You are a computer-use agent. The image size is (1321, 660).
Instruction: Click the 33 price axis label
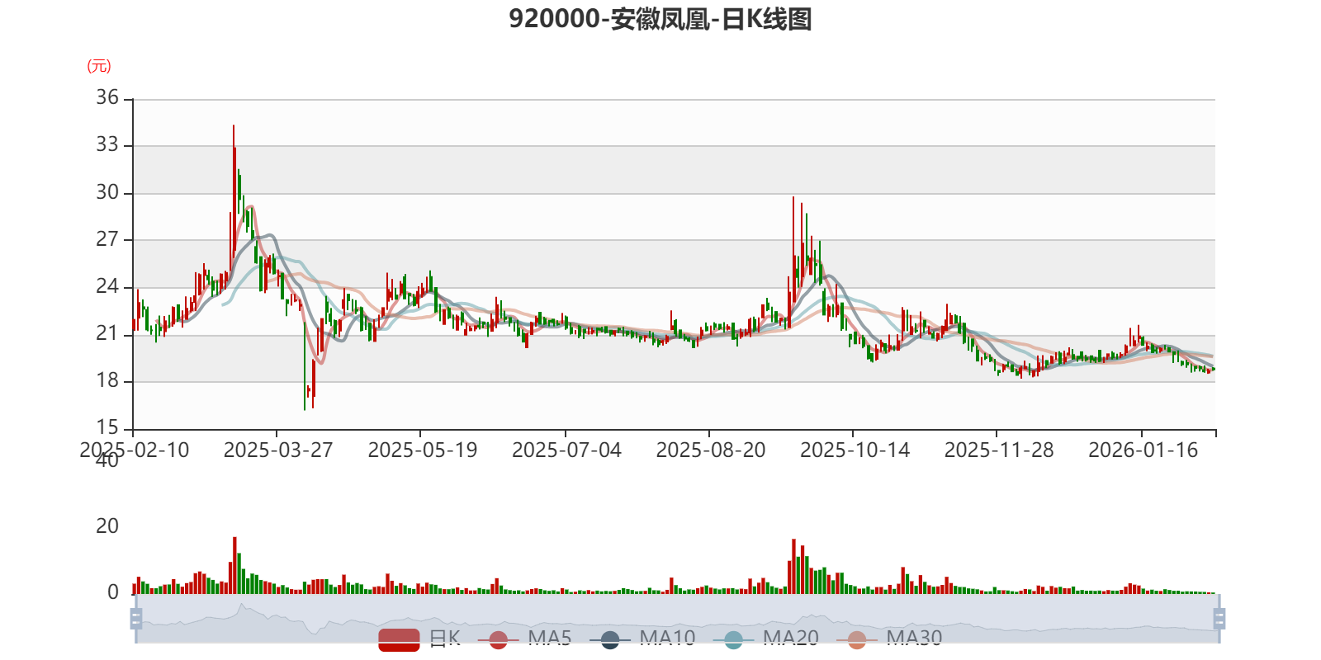point(107,145)
